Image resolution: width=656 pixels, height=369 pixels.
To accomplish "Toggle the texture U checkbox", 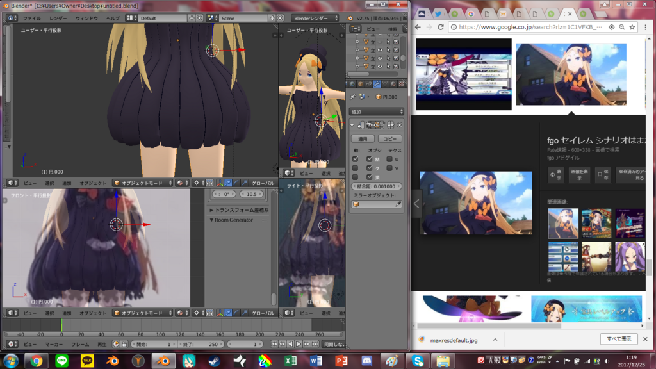I will (x=389, y=159).
